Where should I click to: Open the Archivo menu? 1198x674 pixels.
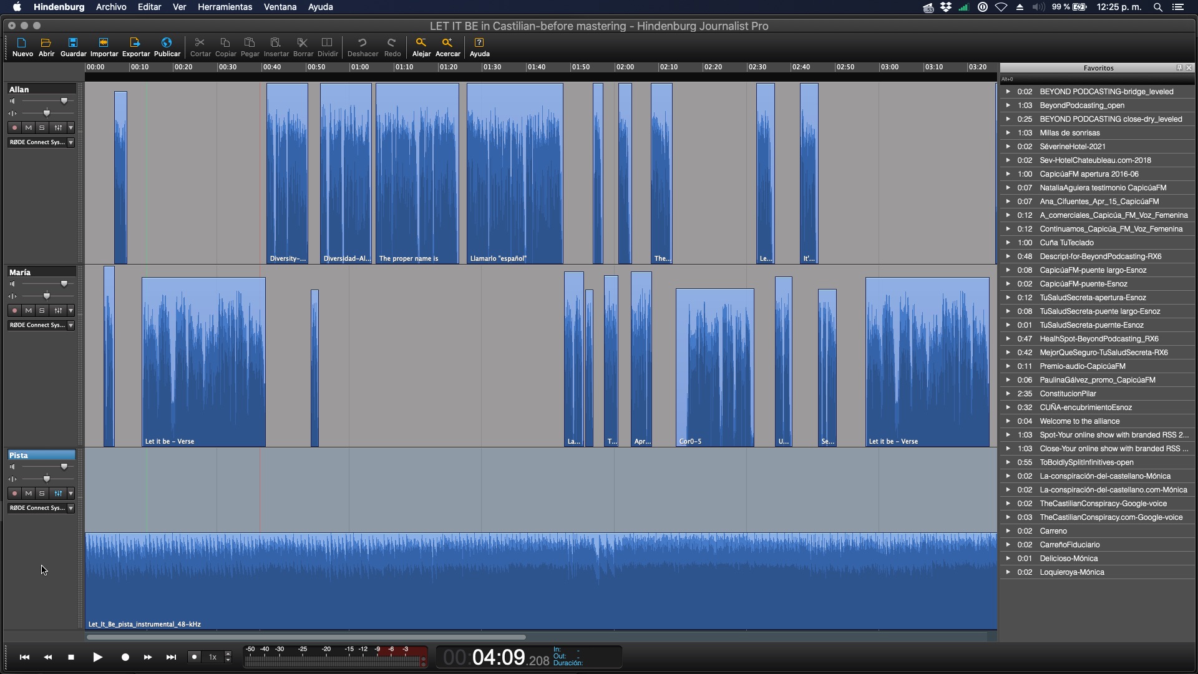click(112, 7)
